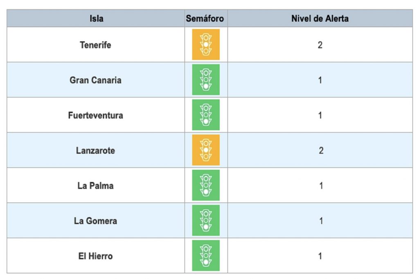The width and height of the screenshot is (419, 279).
Task: Click the Semáforo column header
Action: [205, 18]
